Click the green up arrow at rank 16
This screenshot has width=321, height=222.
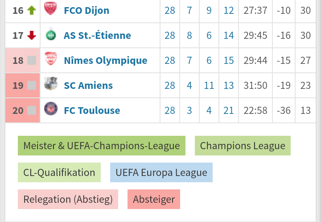click(x=32, y=10)
